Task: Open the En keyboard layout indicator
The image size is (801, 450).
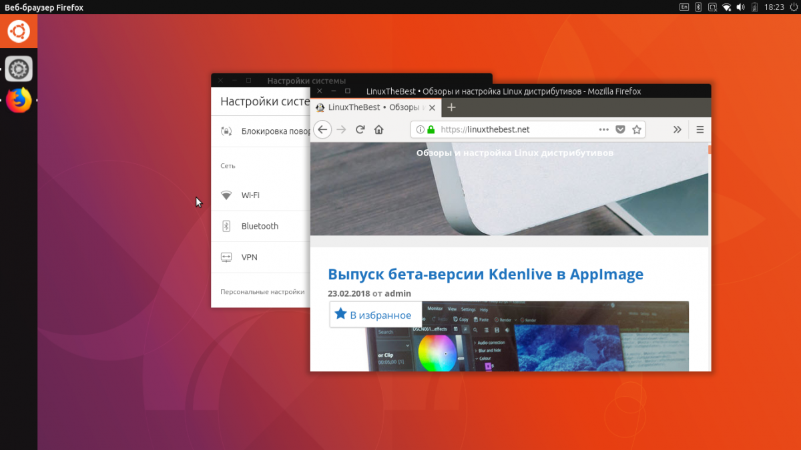Action: point(684,7)
